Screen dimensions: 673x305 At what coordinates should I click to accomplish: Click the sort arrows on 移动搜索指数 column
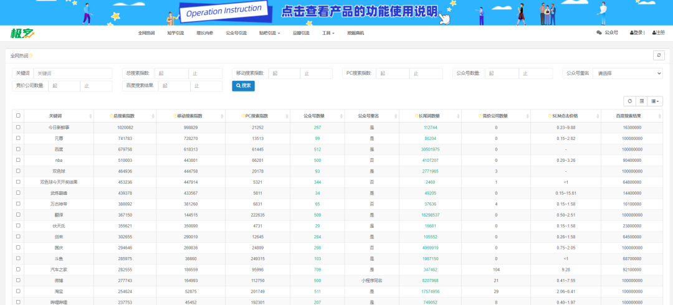pos(221,116)
